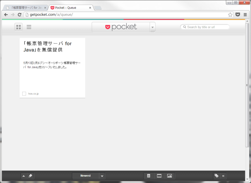Switch to list view

(x=29, y=27)
